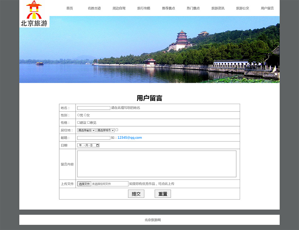This screenshot has width=299, height=230.
Task: Click the 如果您有优秀作品，可点此上传 text
Action: coord(152,184)
